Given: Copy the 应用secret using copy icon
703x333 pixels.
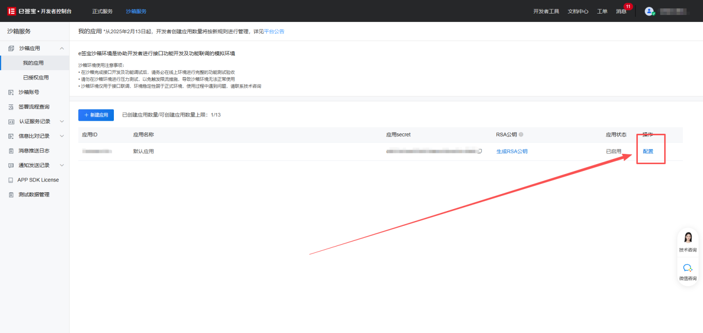Looking at the screenshot, I should pos(479,151).
